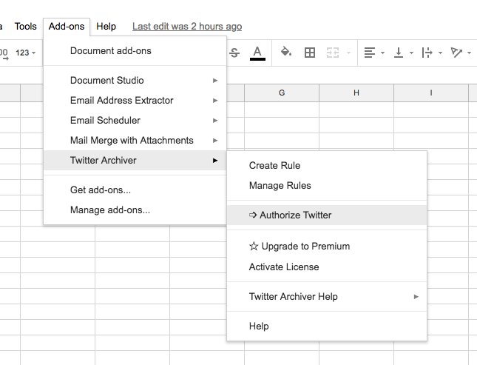Viewport: 477px width, 365px height.
Task: Click Authorize Twitter option
Action: coord(327,215)
